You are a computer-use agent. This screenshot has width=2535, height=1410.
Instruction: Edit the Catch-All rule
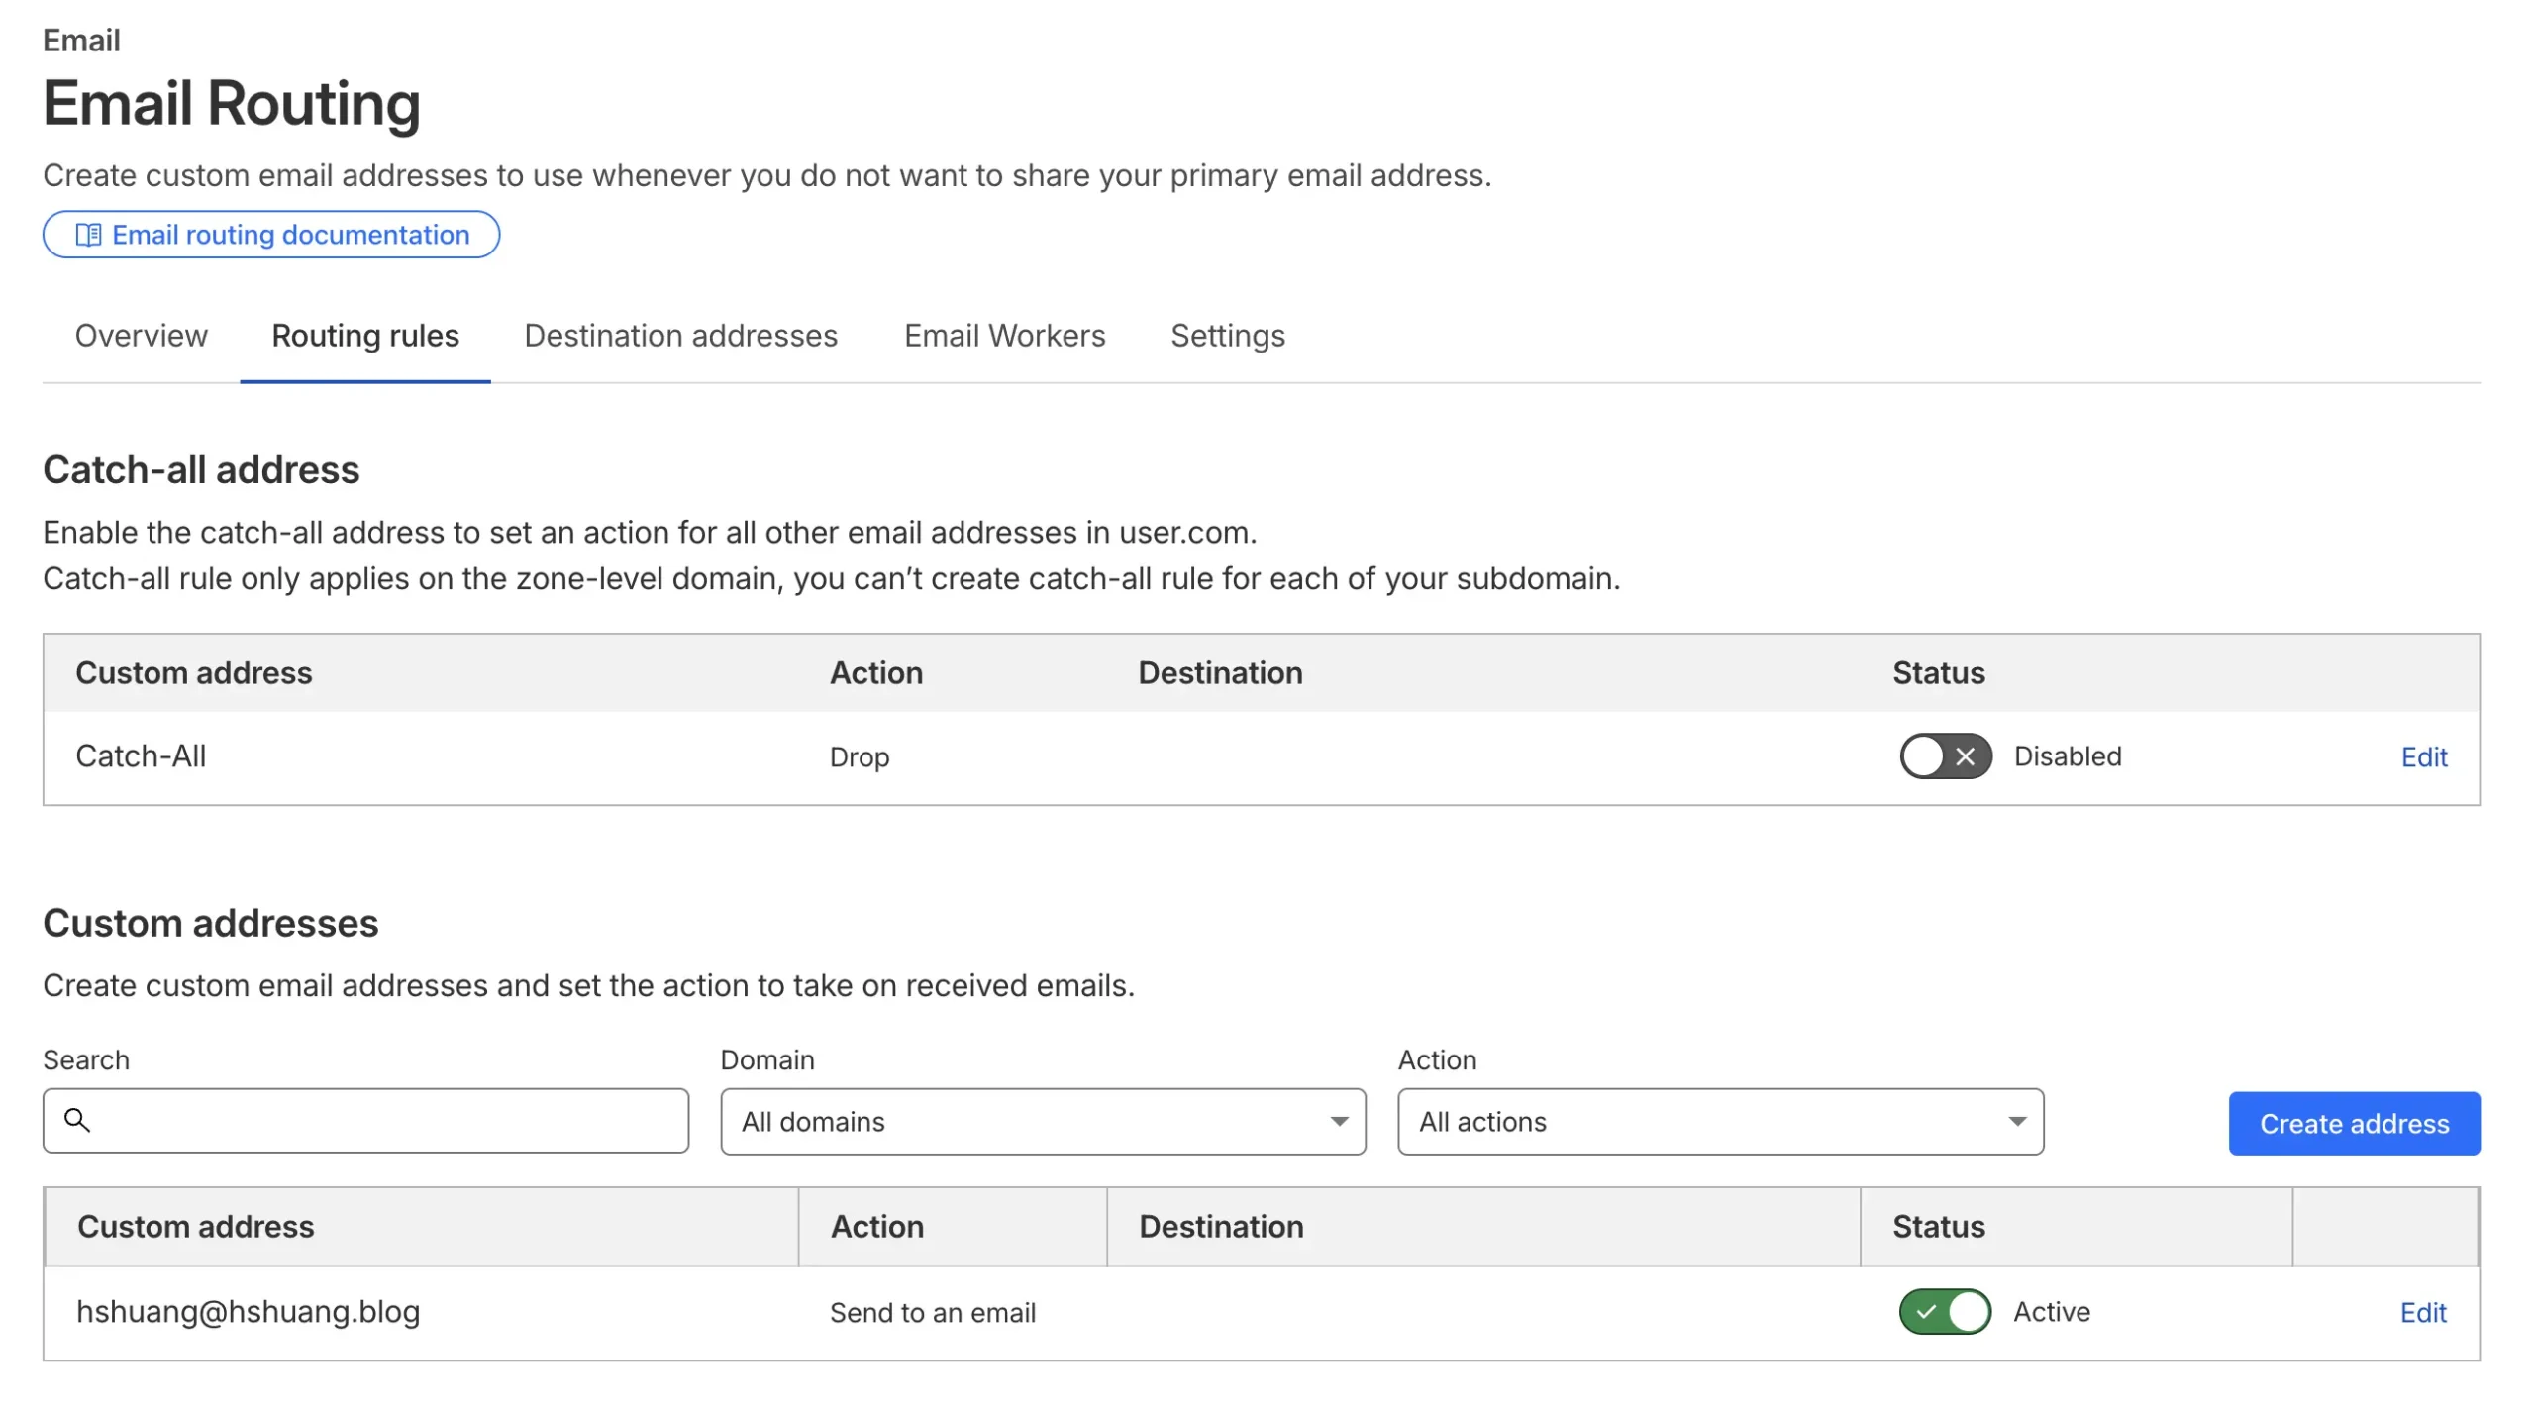(x=2423, y=756)
